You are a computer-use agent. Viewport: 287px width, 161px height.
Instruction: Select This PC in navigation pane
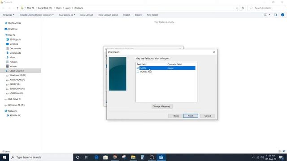tap(12, 35)
